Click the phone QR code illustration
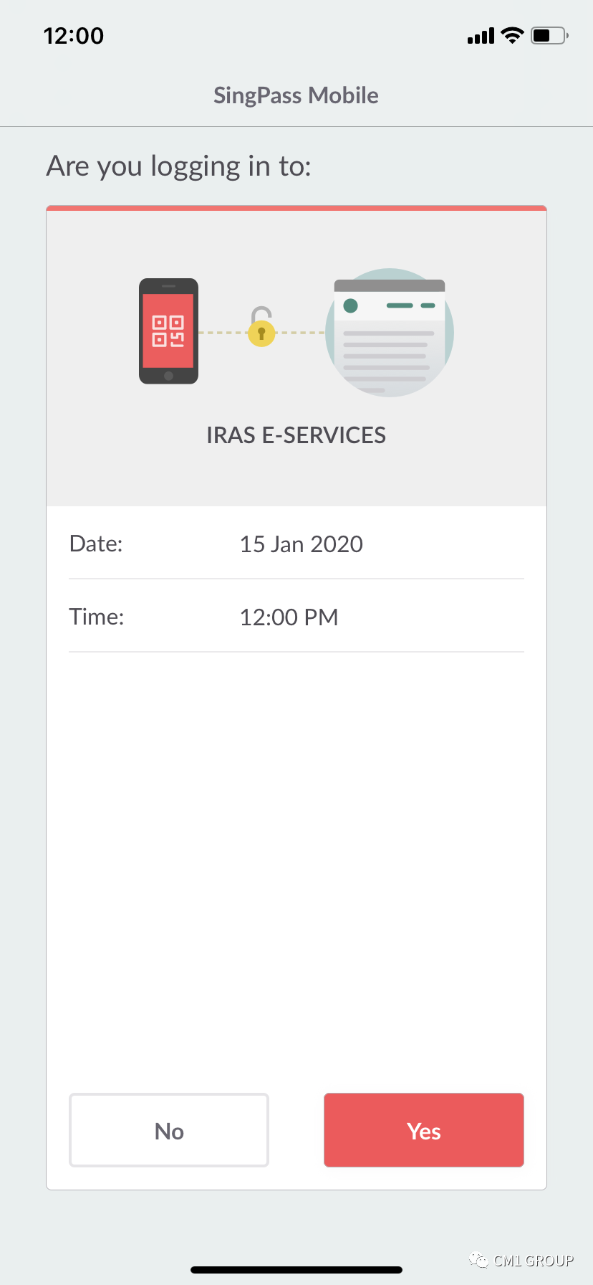593x1285 pixels. pos(168,331)
